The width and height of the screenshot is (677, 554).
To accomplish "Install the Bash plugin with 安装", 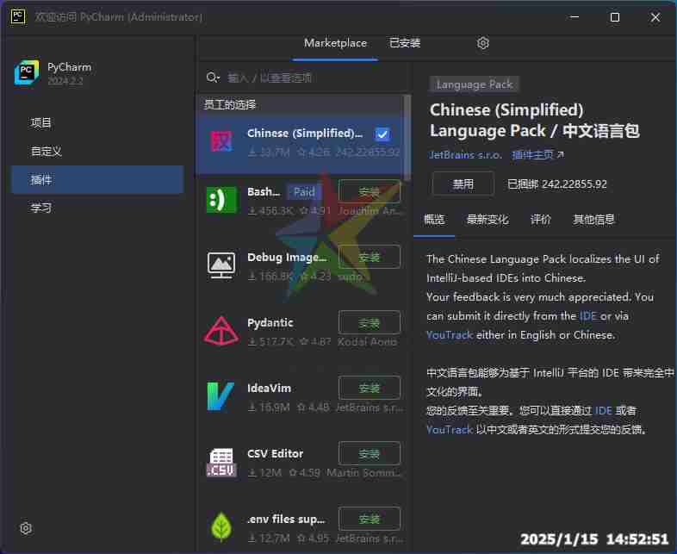I will point(370,192).
